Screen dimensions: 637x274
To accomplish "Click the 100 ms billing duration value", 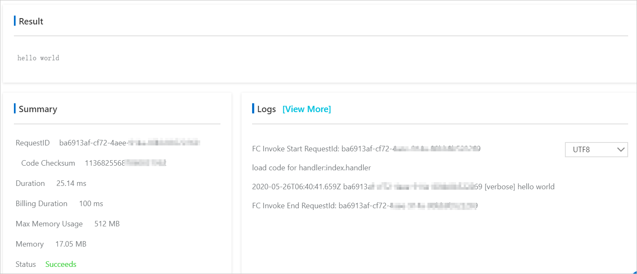I will [91, 204].
